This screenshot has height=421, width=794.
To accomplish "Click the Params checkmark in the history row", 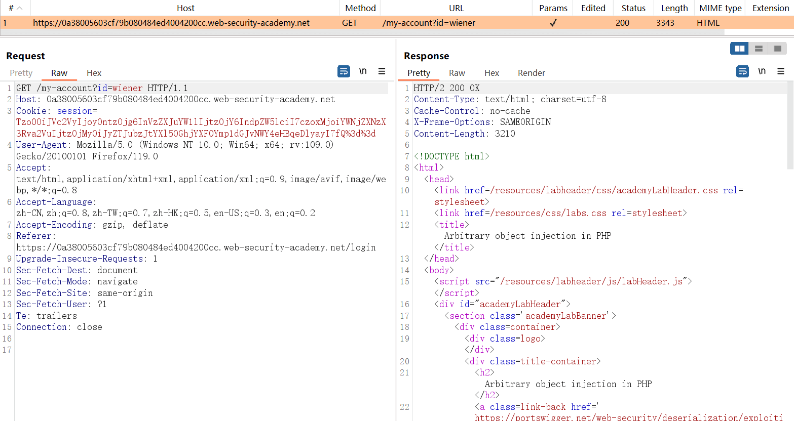I will click(553, 23).
